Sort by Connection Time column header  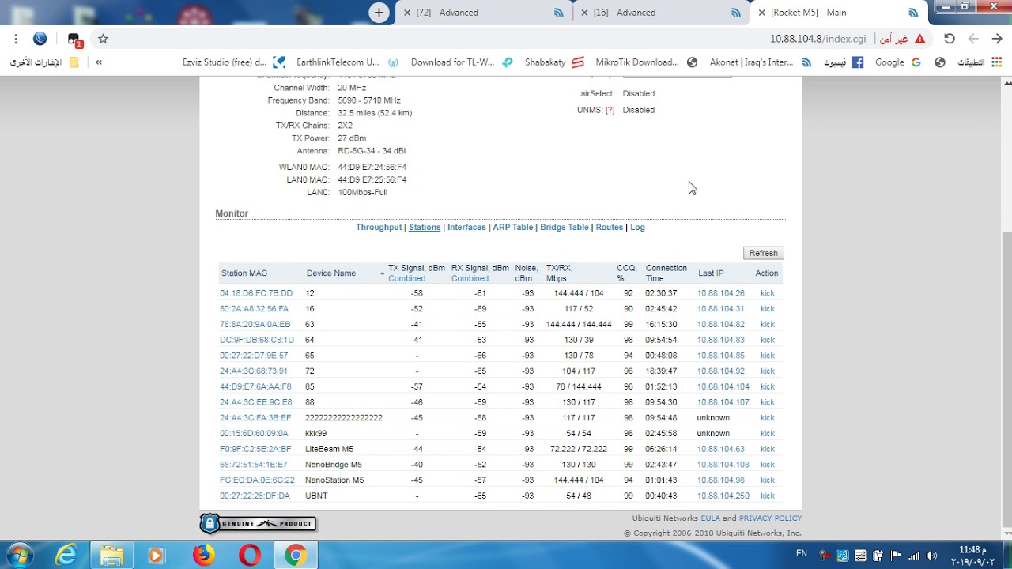[x=666, y=273]
